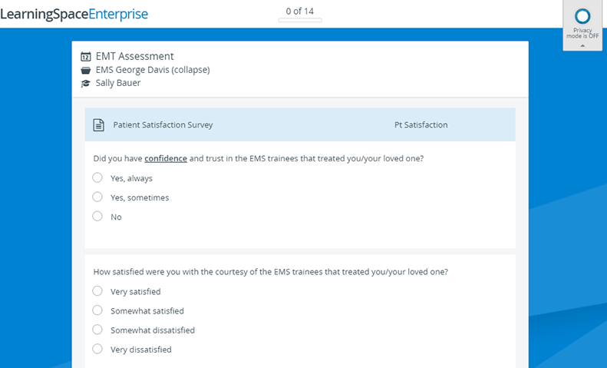Select the "Yes, always" radio option

pyautogui.click(x=97, y=177)
